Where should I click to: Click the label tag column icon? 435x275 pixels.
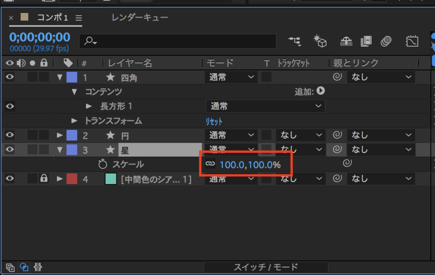pos(68,63)
